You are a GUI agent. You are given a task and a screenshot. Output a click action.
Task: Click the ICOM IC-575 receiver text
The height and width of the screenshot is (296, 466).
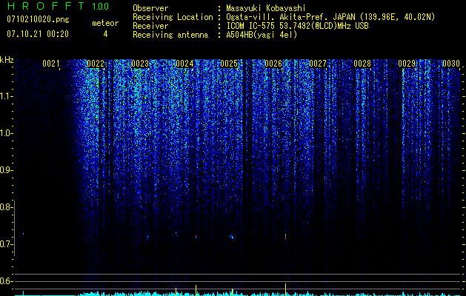pyautogui.click(x=297, y=26)
